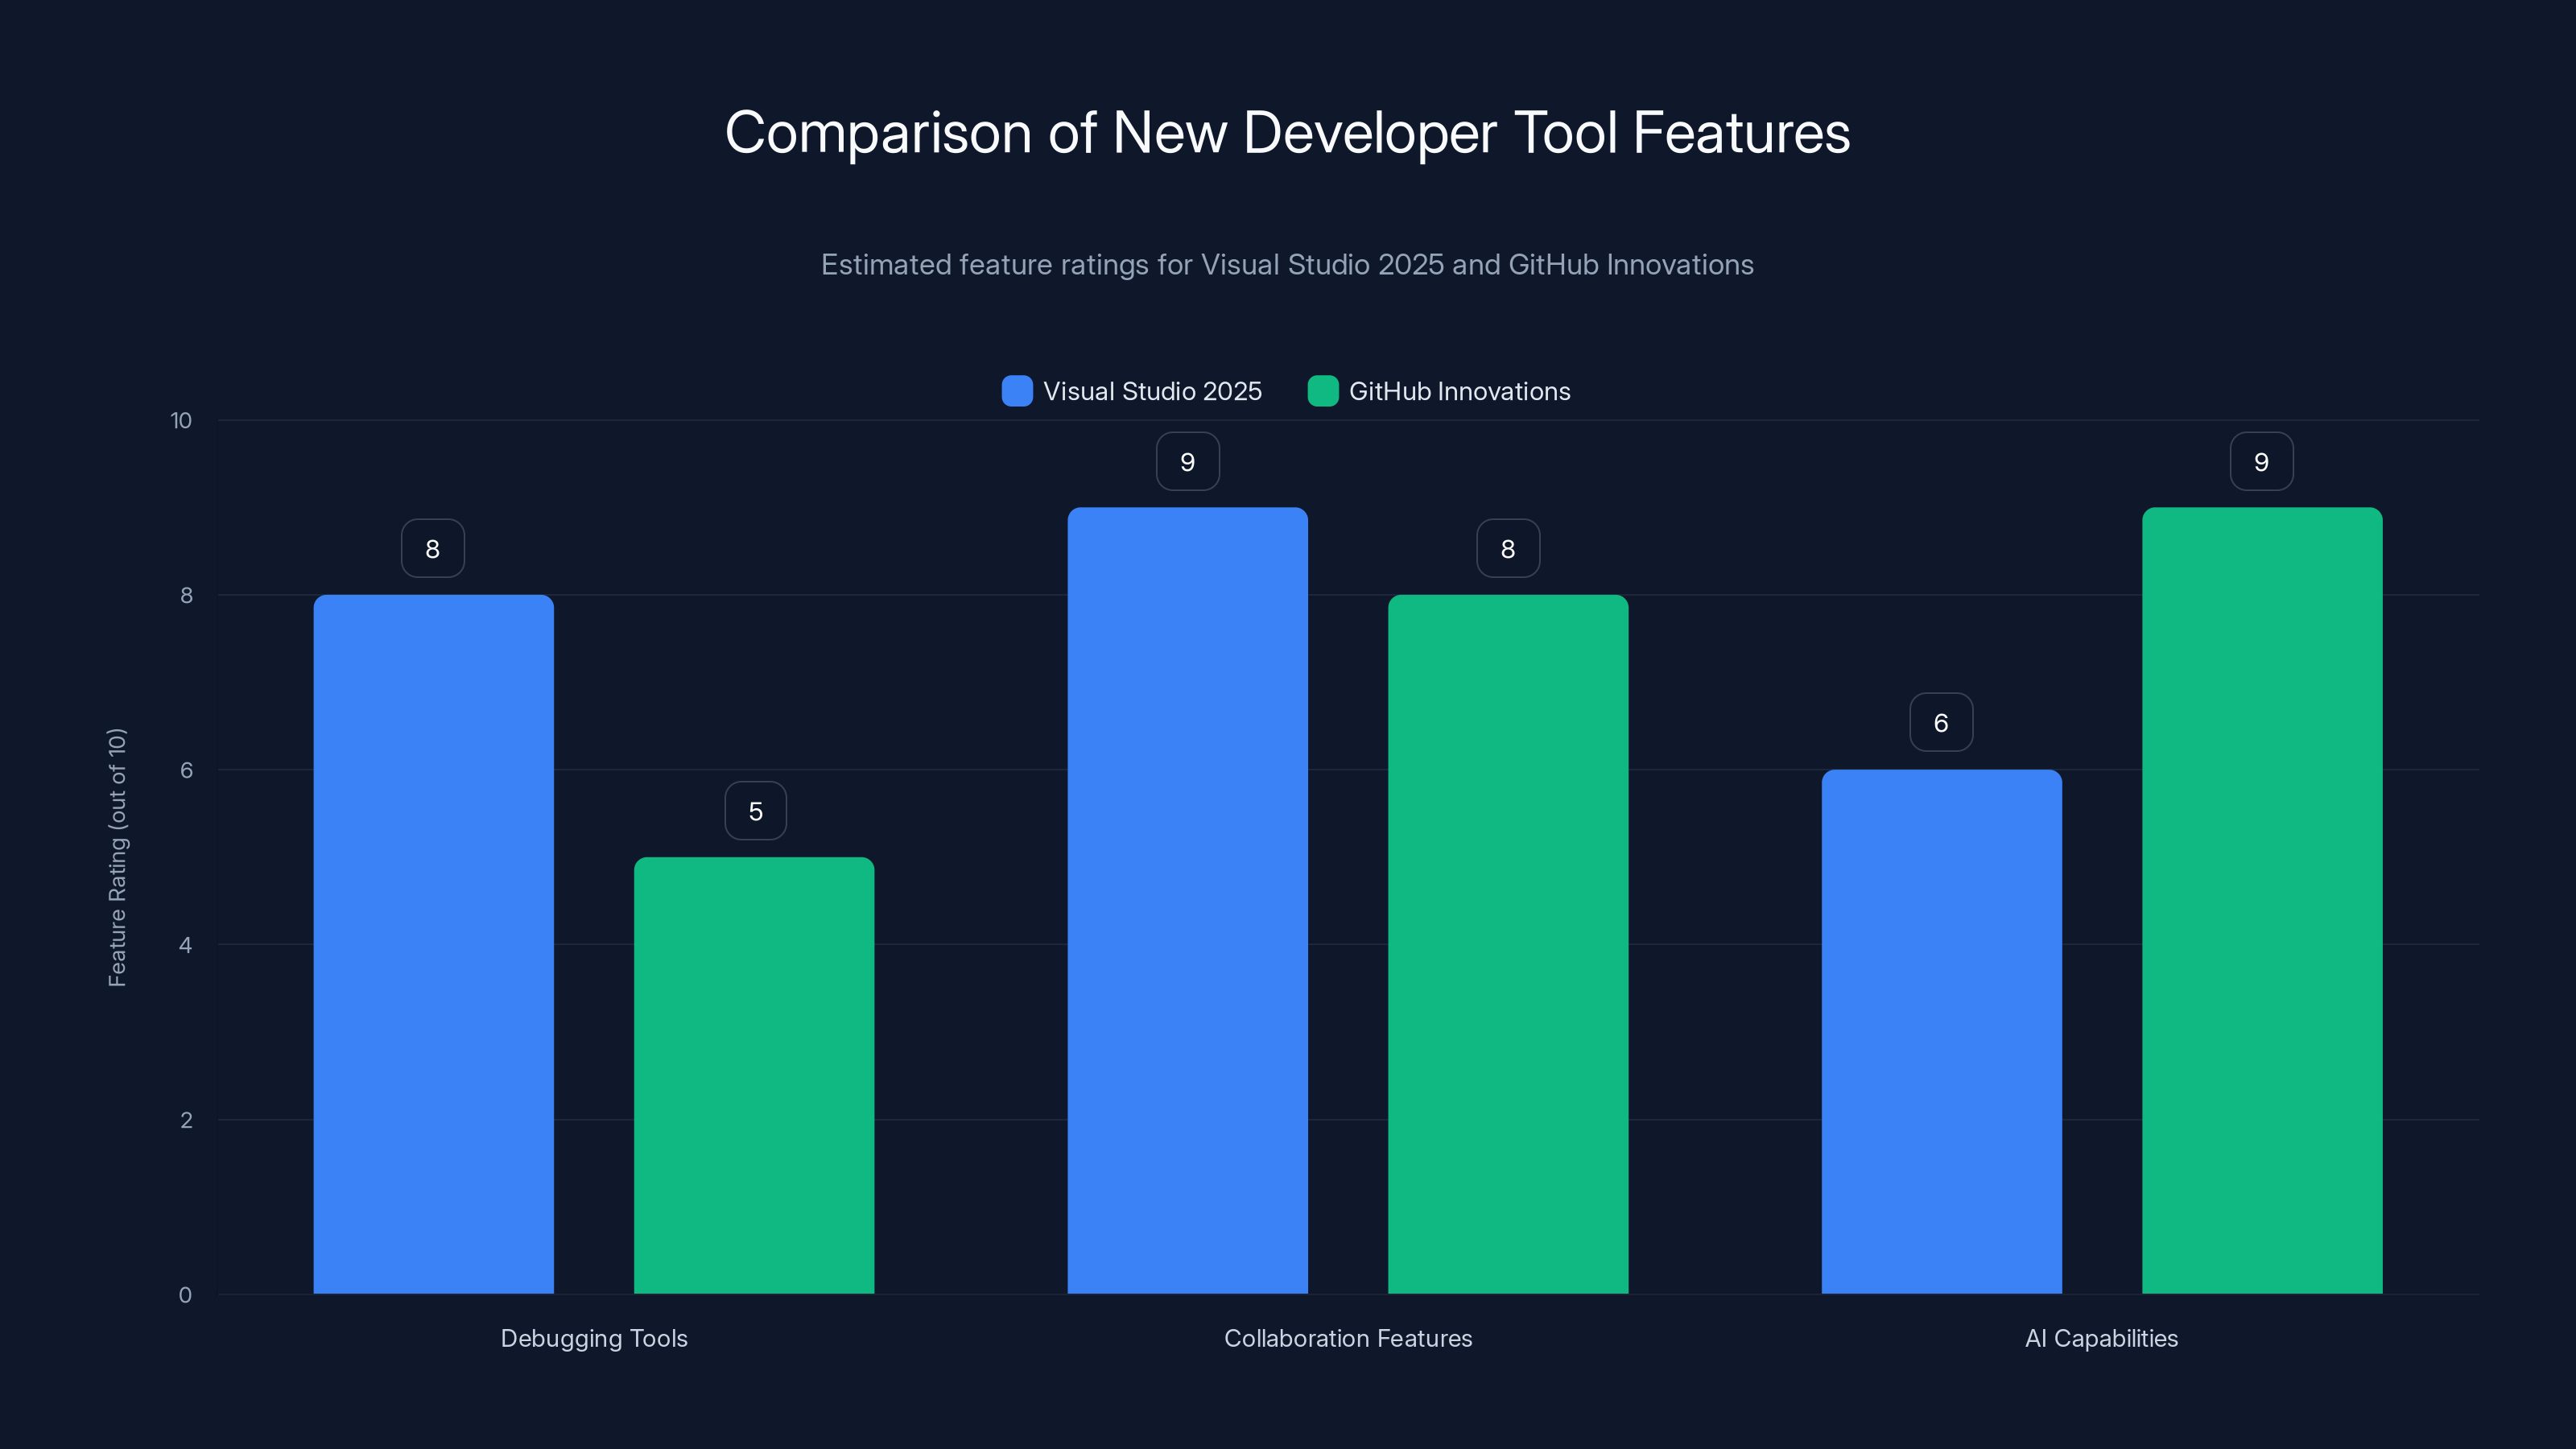This screenshot has height=1449, width=2576.
Task: Click the GitHub Innovations legend color marker
Action: tap(1324, 391)
